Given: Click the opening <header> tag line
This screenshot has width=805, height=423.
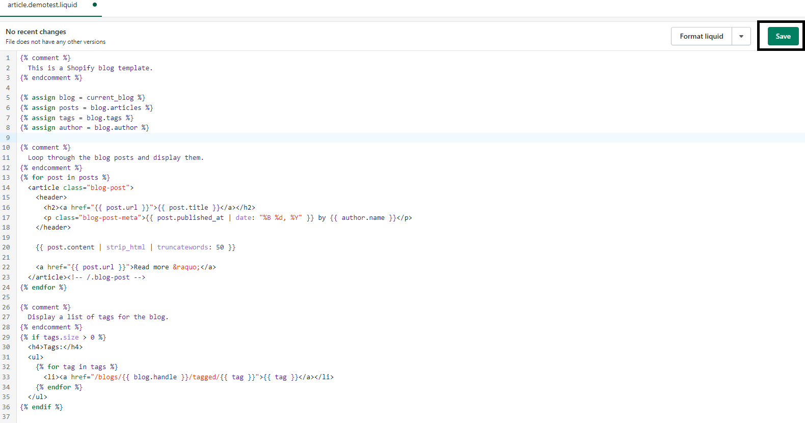Looking at the screenshot, I should coord(51,198).
